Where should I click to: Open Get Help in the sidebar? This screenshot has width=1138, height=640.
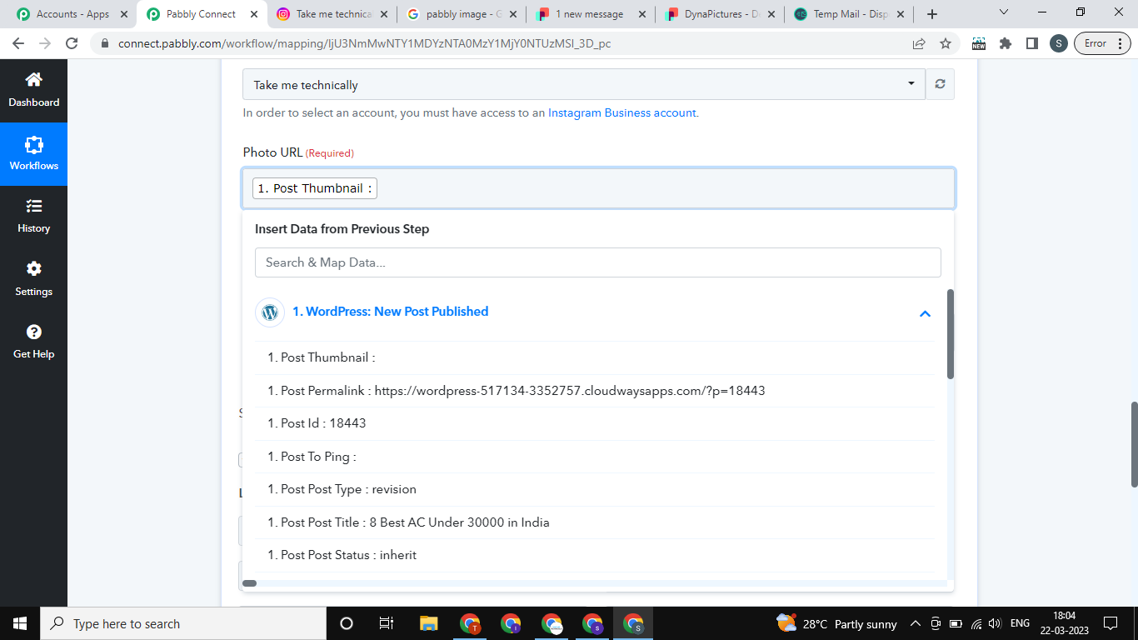[x=33, y=342]
